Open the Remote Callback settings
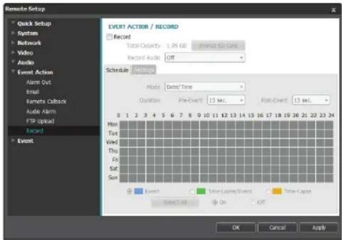Viewport: 342px width, 240px height. click(46, 102)
